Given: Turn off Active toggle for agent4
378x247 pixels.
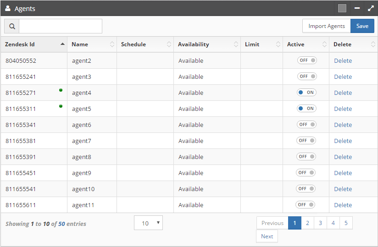Looking at the screenshot, I should point(306,93).
